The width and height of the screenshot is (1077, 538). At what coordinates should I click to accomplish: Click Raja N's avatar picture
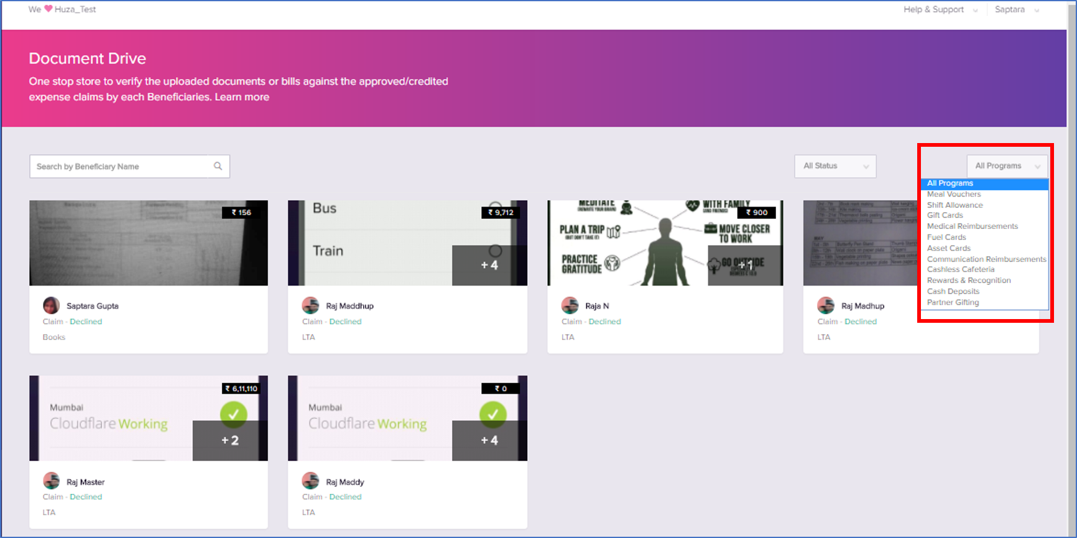pos(570,305)
